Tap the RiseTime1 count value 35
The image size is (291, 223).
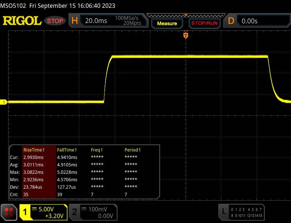point(26,194)
